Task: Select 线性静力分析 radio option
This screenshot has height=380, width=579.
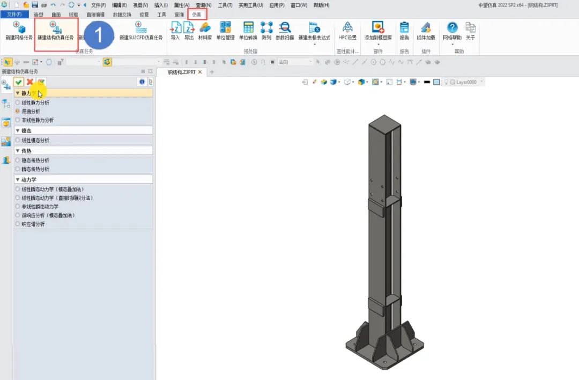Action: 18,103
